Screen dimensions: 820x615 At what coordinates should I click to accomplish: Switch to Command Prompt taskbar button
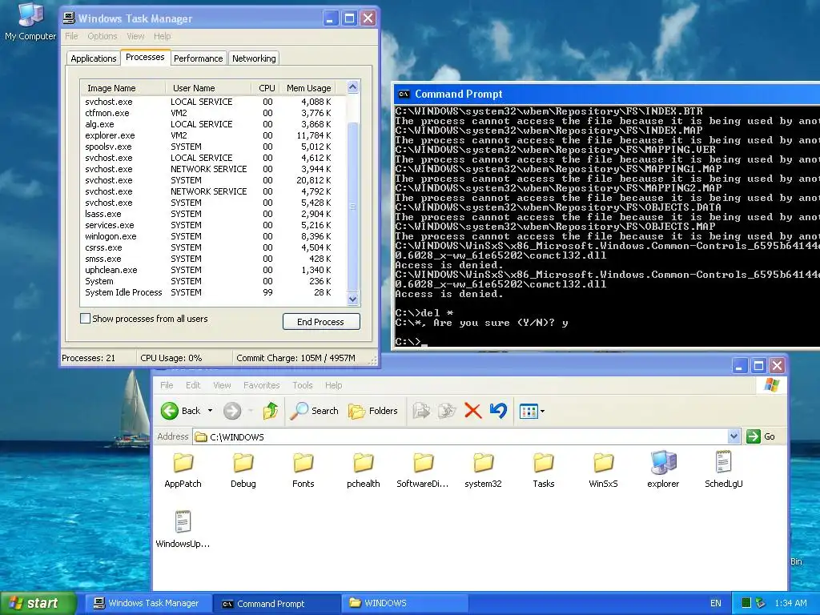pos(277,603)
